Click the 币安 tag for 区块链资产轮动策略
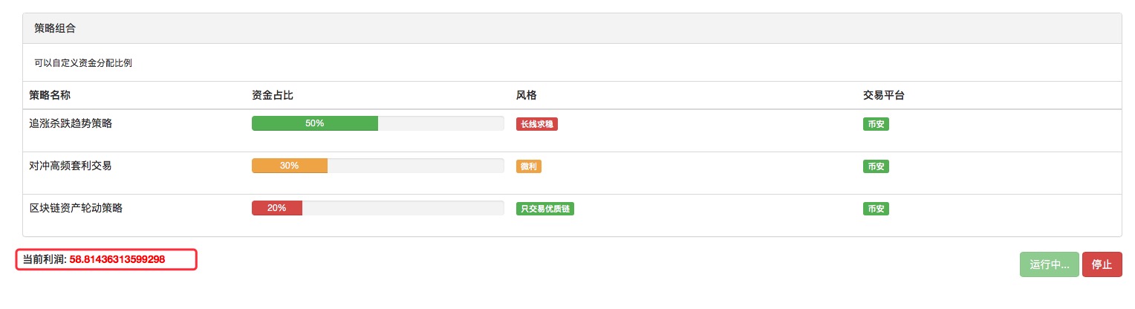The image size is (1135, 309). click(876, 209)
